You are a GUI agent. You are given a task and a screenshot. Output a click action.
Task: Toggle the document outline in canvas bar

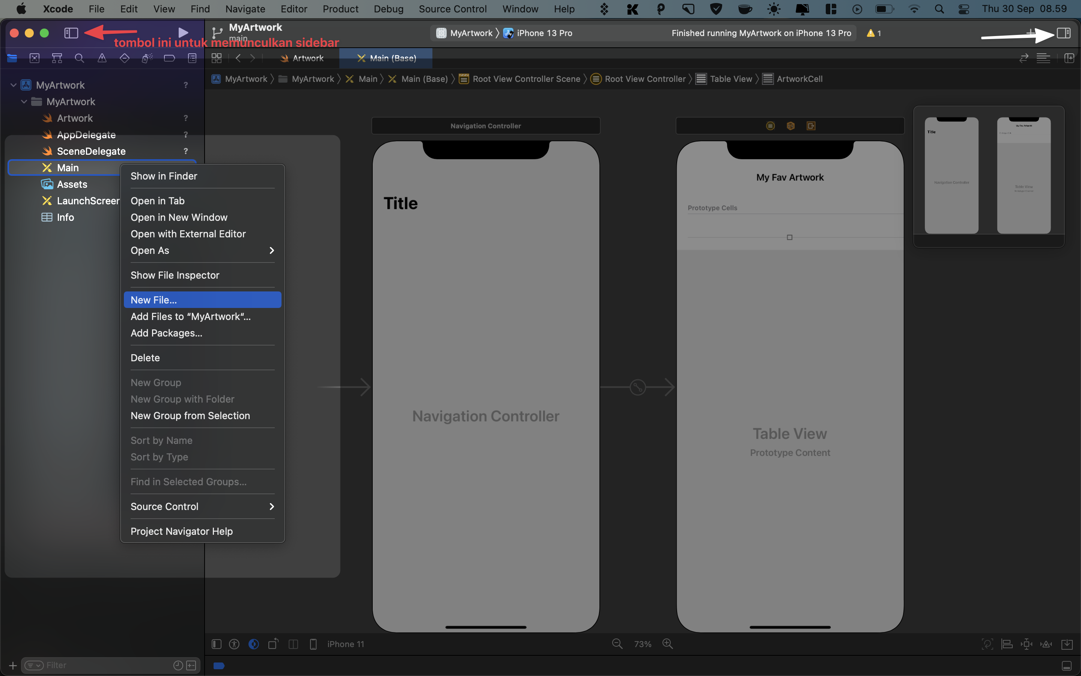(217, 644)
